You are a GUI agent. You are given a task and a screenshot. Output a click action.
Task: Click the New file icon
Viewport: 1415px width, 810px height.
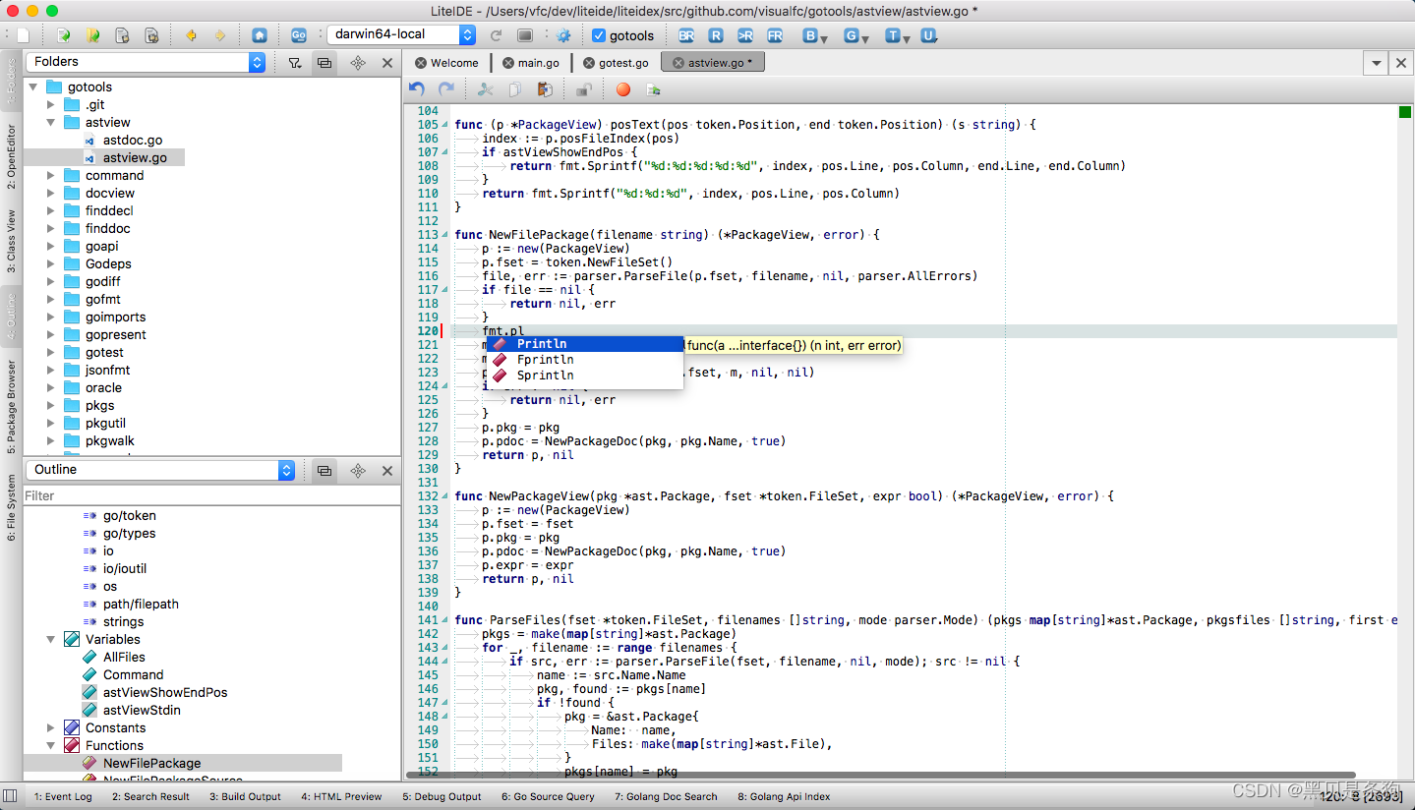click(24, 35)
